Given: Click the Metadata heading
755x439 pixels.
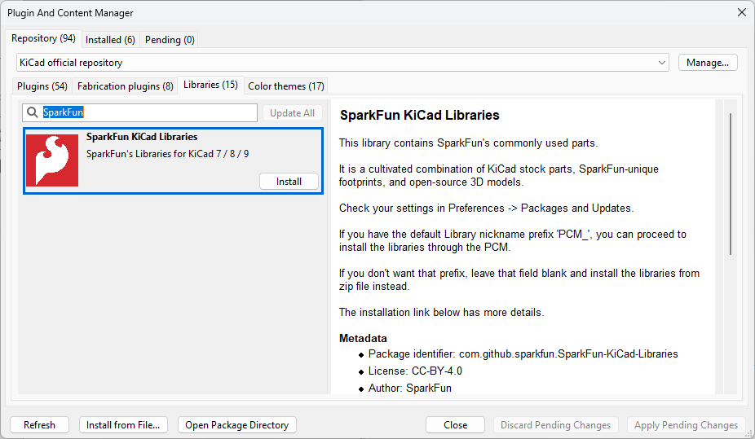Looking at the screenshot, I should tap(363, 338).
